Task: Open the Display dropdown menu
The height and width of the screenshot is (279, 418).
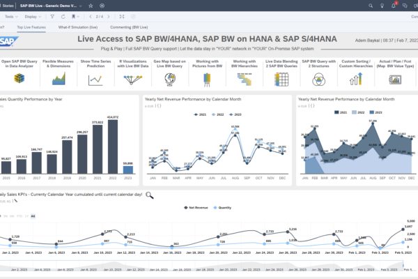Action: click(x=33, y=17)
